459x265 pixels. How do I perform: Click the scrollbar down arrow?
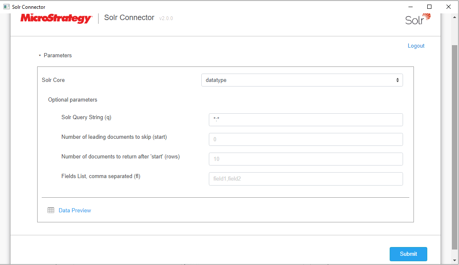click(455, 260)
